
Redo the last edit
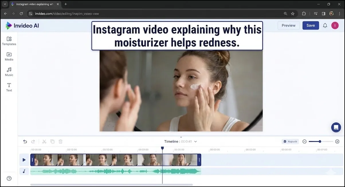[33, 141]
